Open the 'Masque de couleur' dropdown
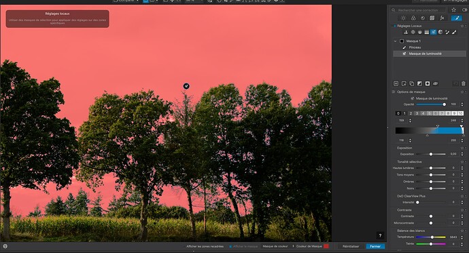Screen dimensions: 469x253 pos(278,246)
